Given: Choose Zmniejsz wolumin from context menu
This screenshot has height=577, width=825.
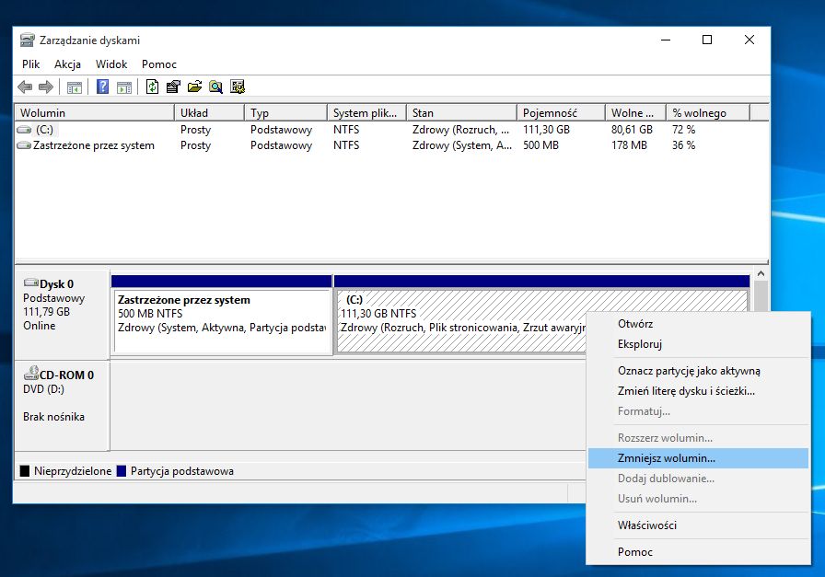Looking at the screenshot, I should pos(666,457).
